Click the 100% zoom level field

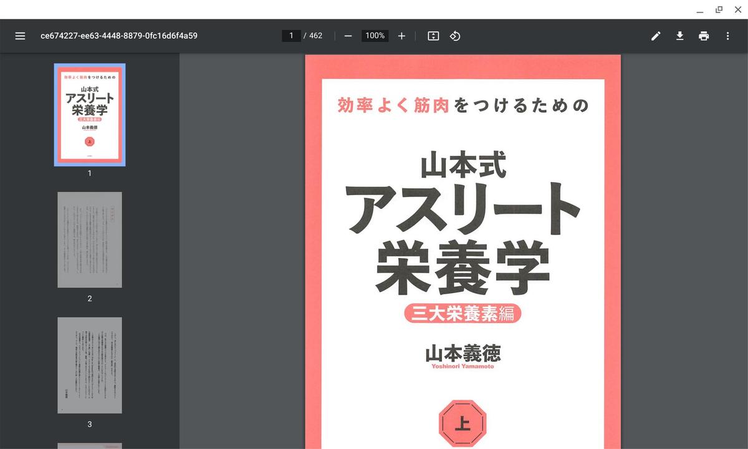click(x=375, y=36)
